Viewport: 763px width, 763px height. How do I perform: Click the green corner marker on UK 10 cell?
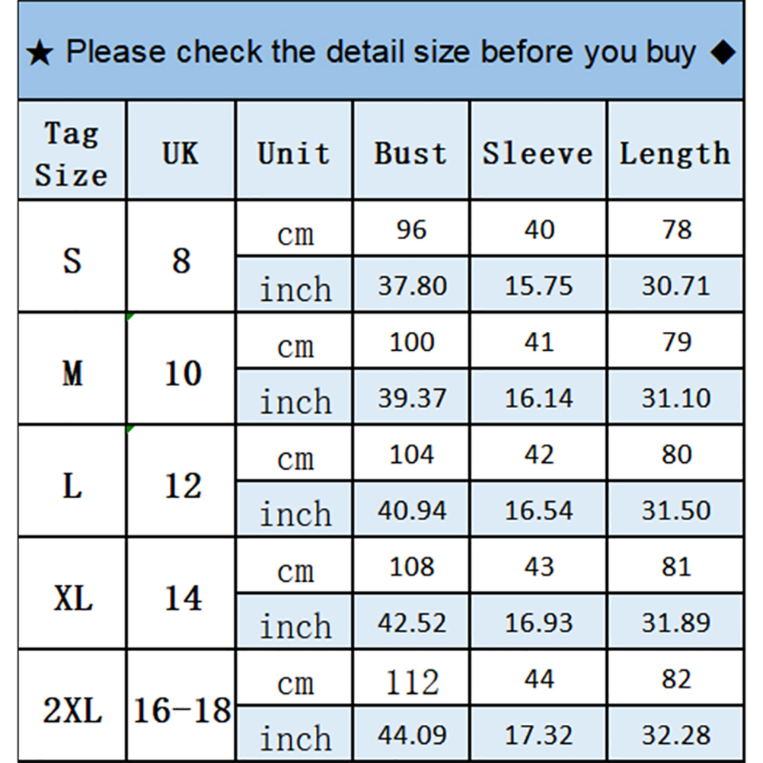(x=130, y=315)
